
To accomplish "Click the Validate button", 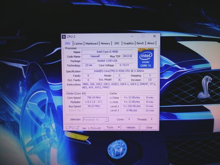I will click(131, 127).
